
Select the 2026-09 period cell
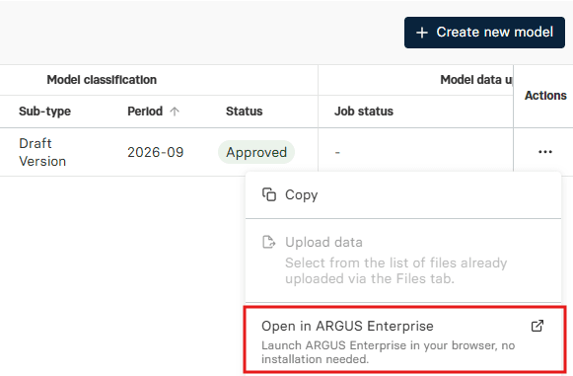pos(155,152)
